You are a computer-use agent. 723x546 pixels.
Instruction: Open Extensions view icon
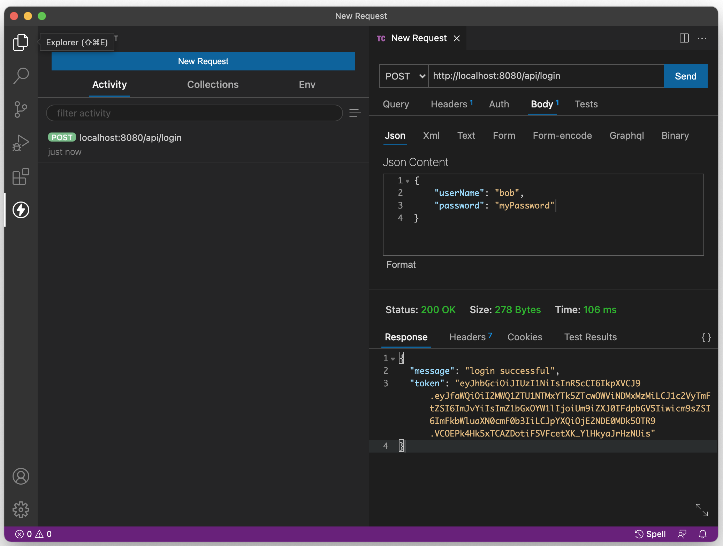click(21, 176)
